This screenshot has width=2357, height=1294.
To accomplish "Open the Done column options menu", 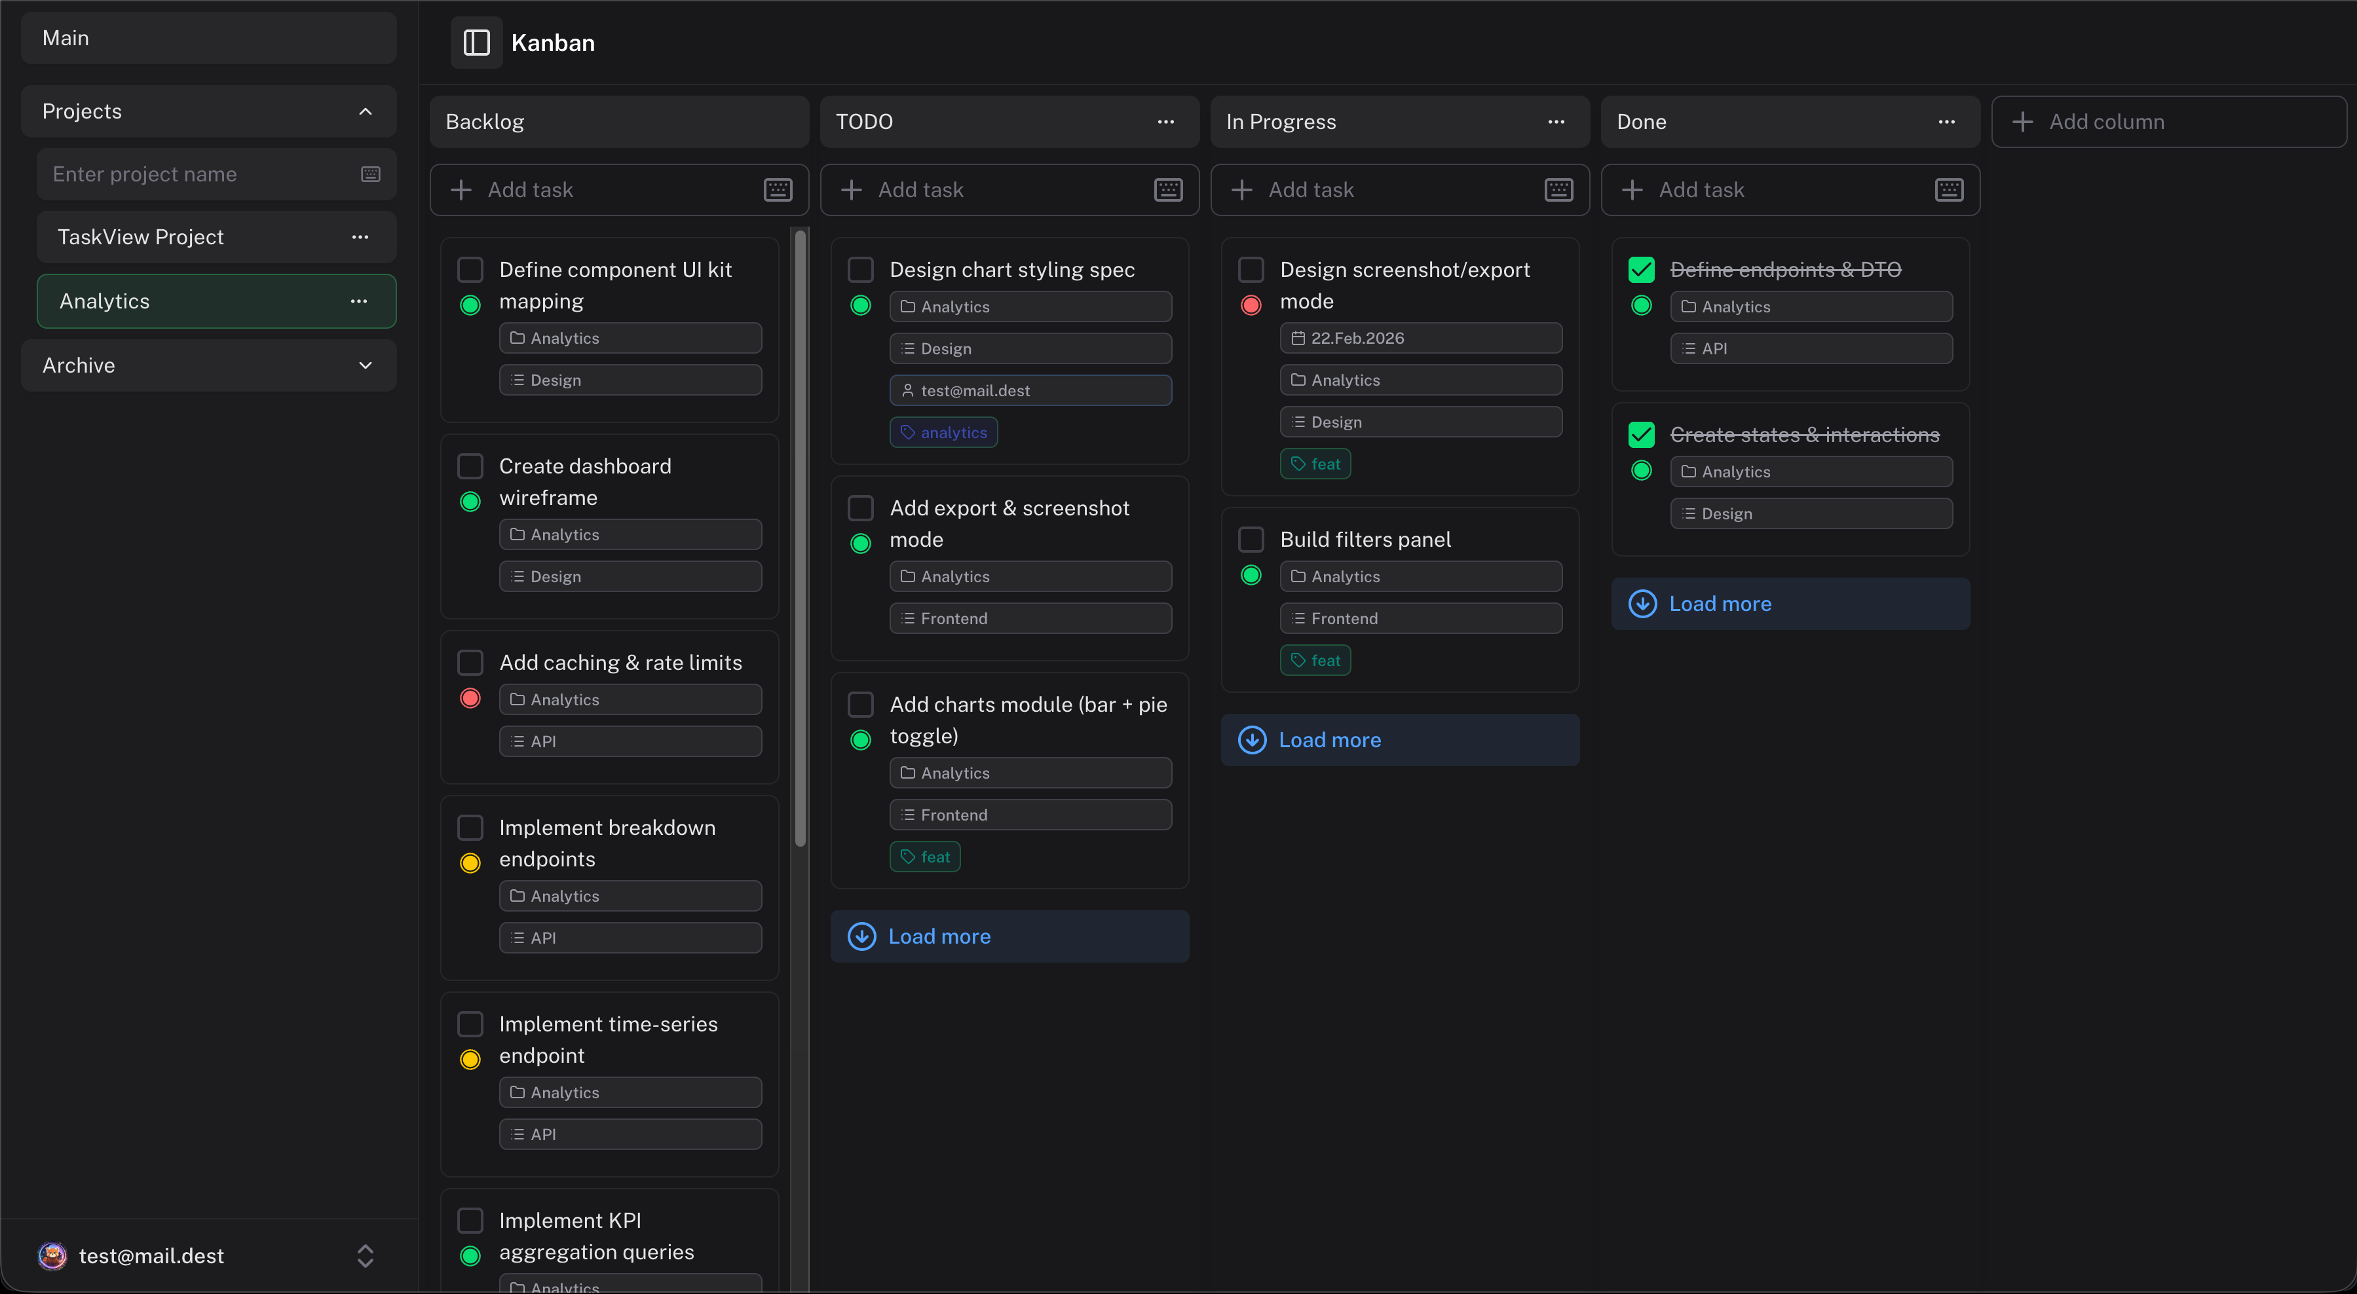I will [x=1946, y=122].
